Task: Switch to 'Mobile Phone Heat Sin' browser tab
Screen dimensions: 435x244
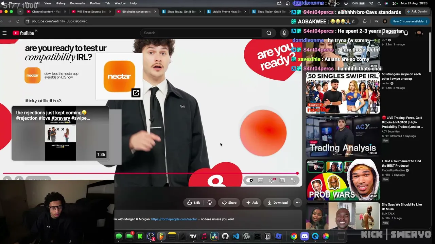Action: [226, 12]
